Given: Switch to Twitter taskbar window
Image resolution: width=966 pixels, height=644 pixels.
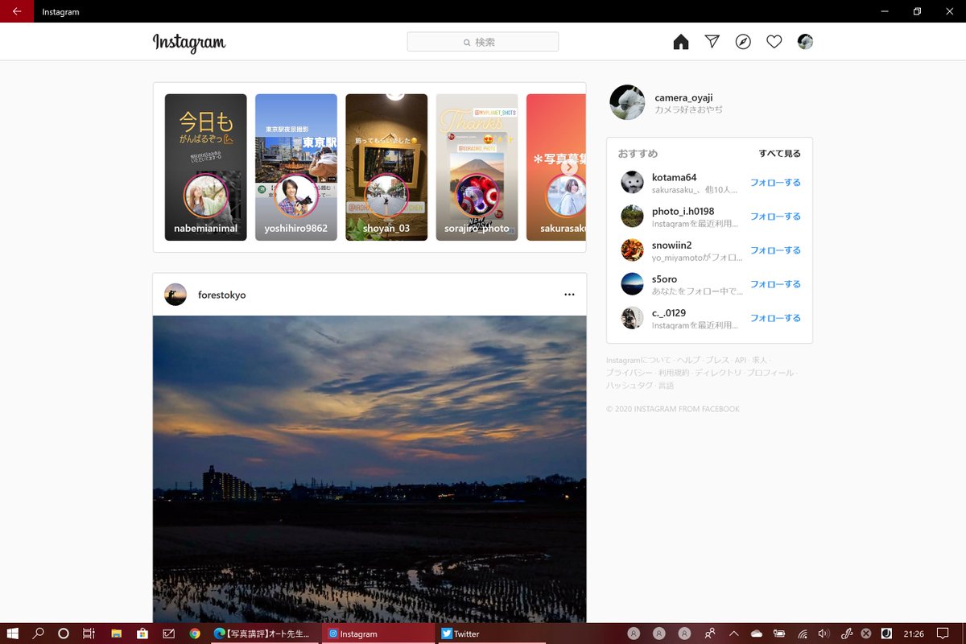Looking at the screenshot, I should click(493, 634).
